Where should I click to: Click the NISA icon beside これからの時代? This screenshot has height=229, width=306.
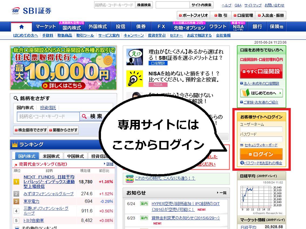130,178
